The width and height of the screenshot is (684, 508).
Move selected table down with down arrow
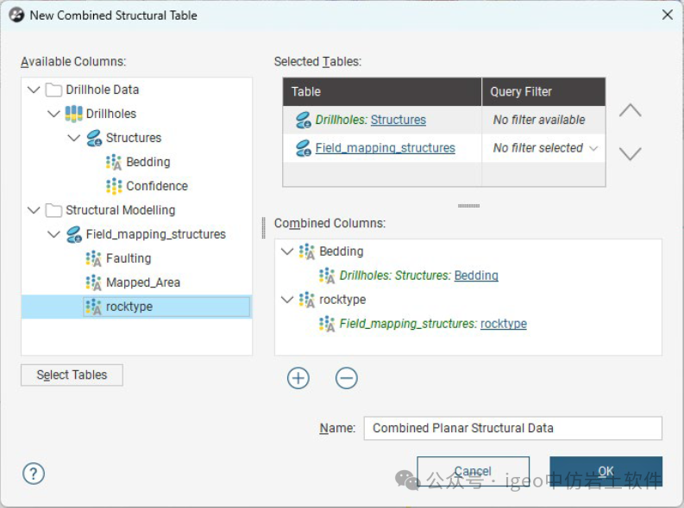point(631,153)
